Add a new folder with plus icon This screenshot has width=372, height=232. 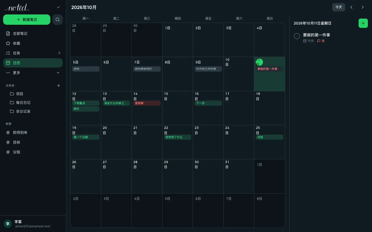pos(59,86)
